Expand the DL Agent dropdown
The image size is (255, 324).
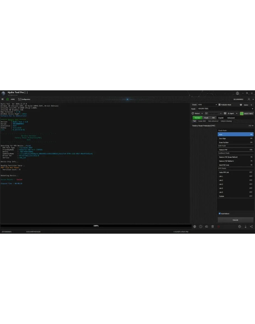[x=237, y=113]
